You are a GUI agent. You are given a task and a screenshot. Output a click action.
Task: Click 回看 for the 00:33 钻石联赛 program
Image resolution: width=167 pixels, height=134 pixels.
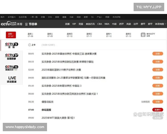tap(158, 62)
